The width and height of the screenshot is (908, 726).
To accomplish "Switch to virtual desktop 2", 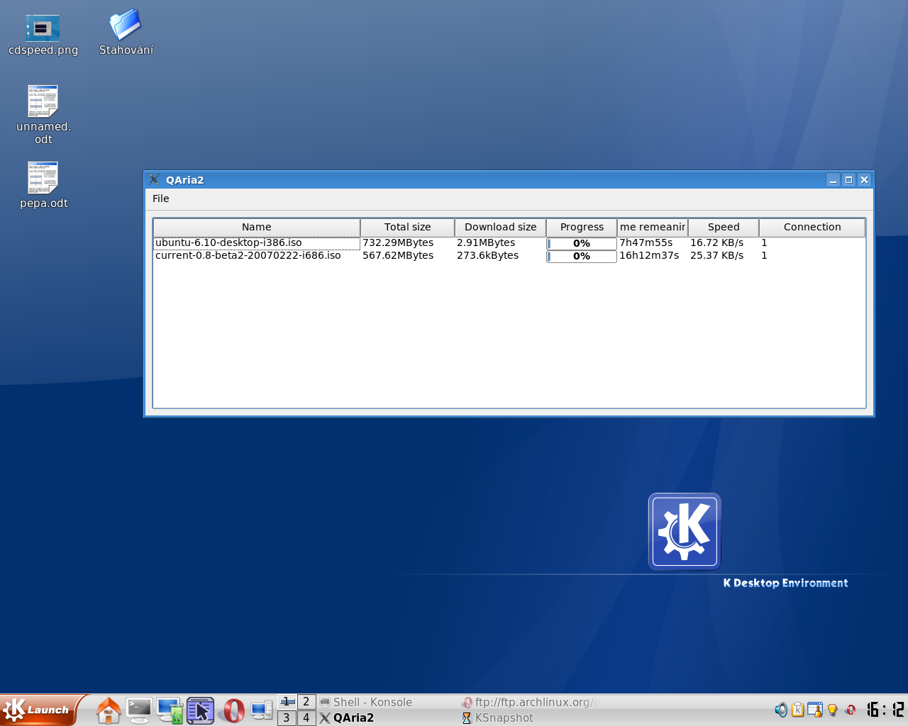I will coord(306,702).
